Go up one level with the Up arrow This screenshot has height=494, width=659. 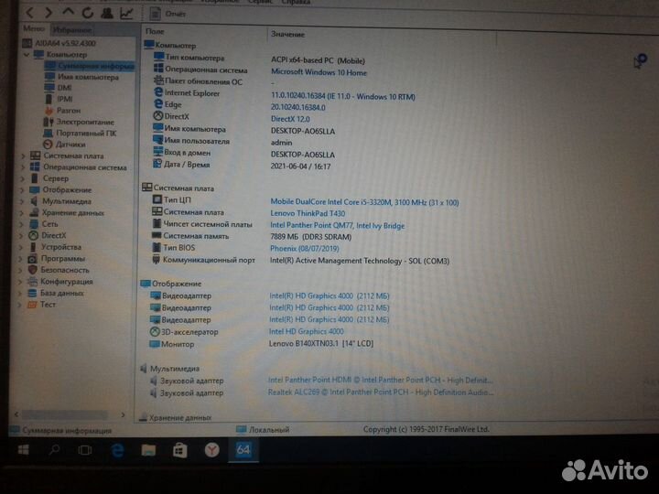pyautogui.click(x=69, y=14)
